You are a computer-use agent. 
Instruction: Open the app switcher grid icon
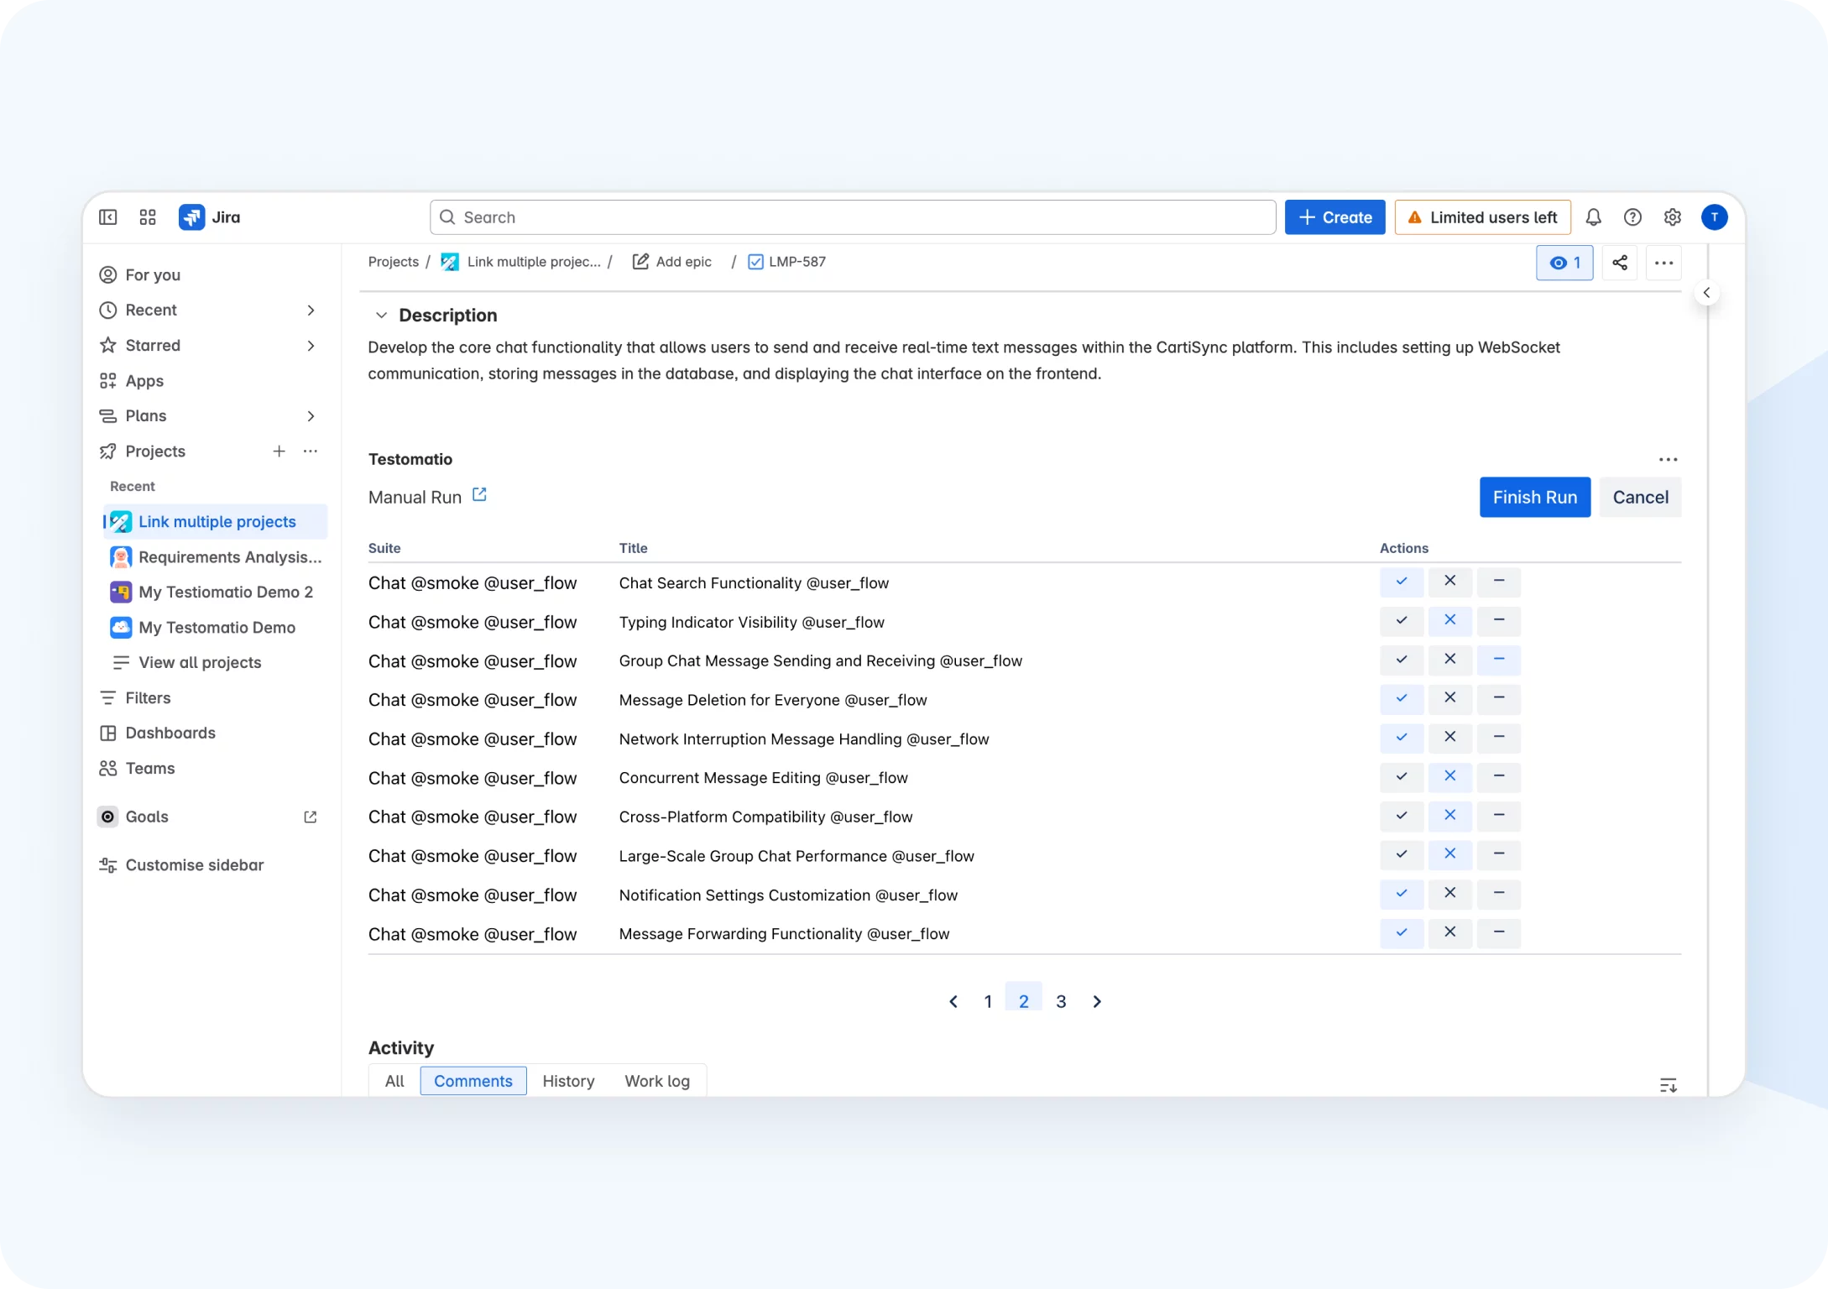[x=148, y=217]
